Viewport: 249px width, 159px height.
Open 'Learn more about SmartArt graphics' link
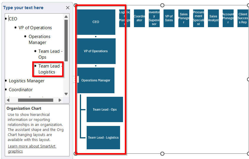tap(32, 149)
